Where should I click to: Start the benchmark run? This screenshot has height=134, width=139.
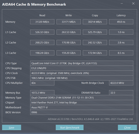click(x=69, y=127)
